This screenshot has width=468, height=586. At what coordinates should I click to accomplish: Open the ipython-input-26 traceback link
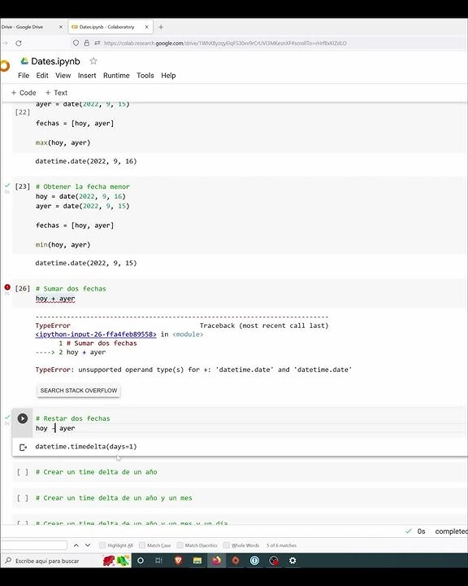pos(96,335)
